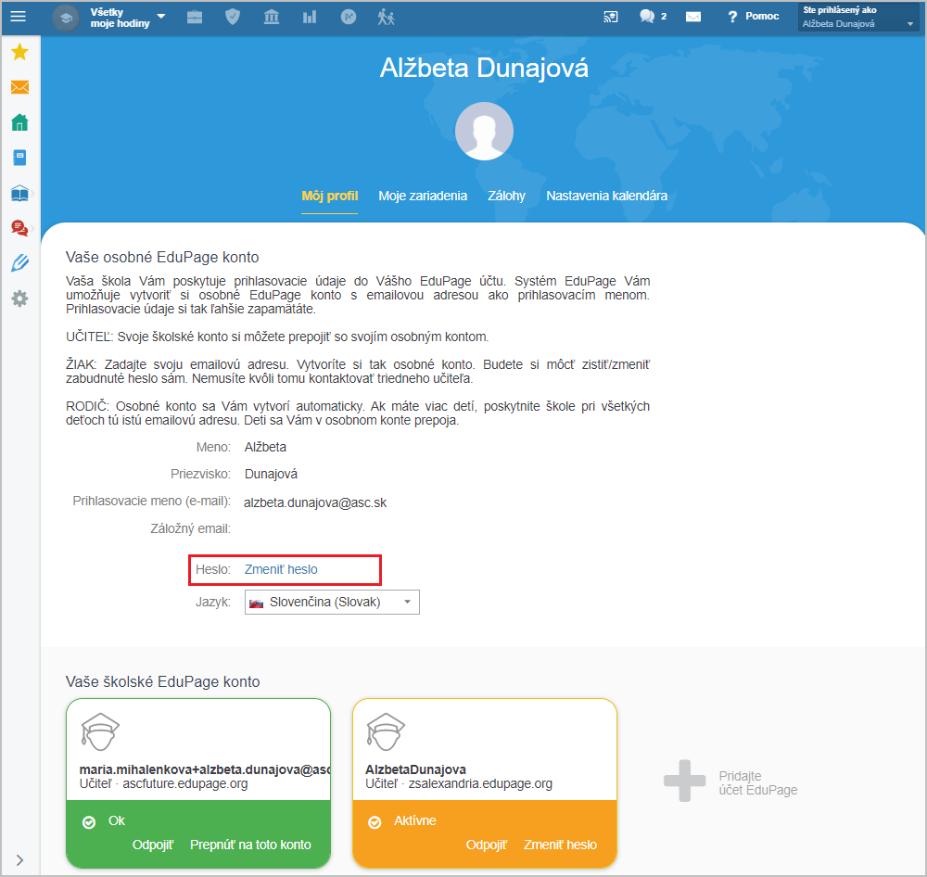Open the red chat bubbles sidebar icon
The height and width of the screenshot is (877, 927).
point(19,228)
